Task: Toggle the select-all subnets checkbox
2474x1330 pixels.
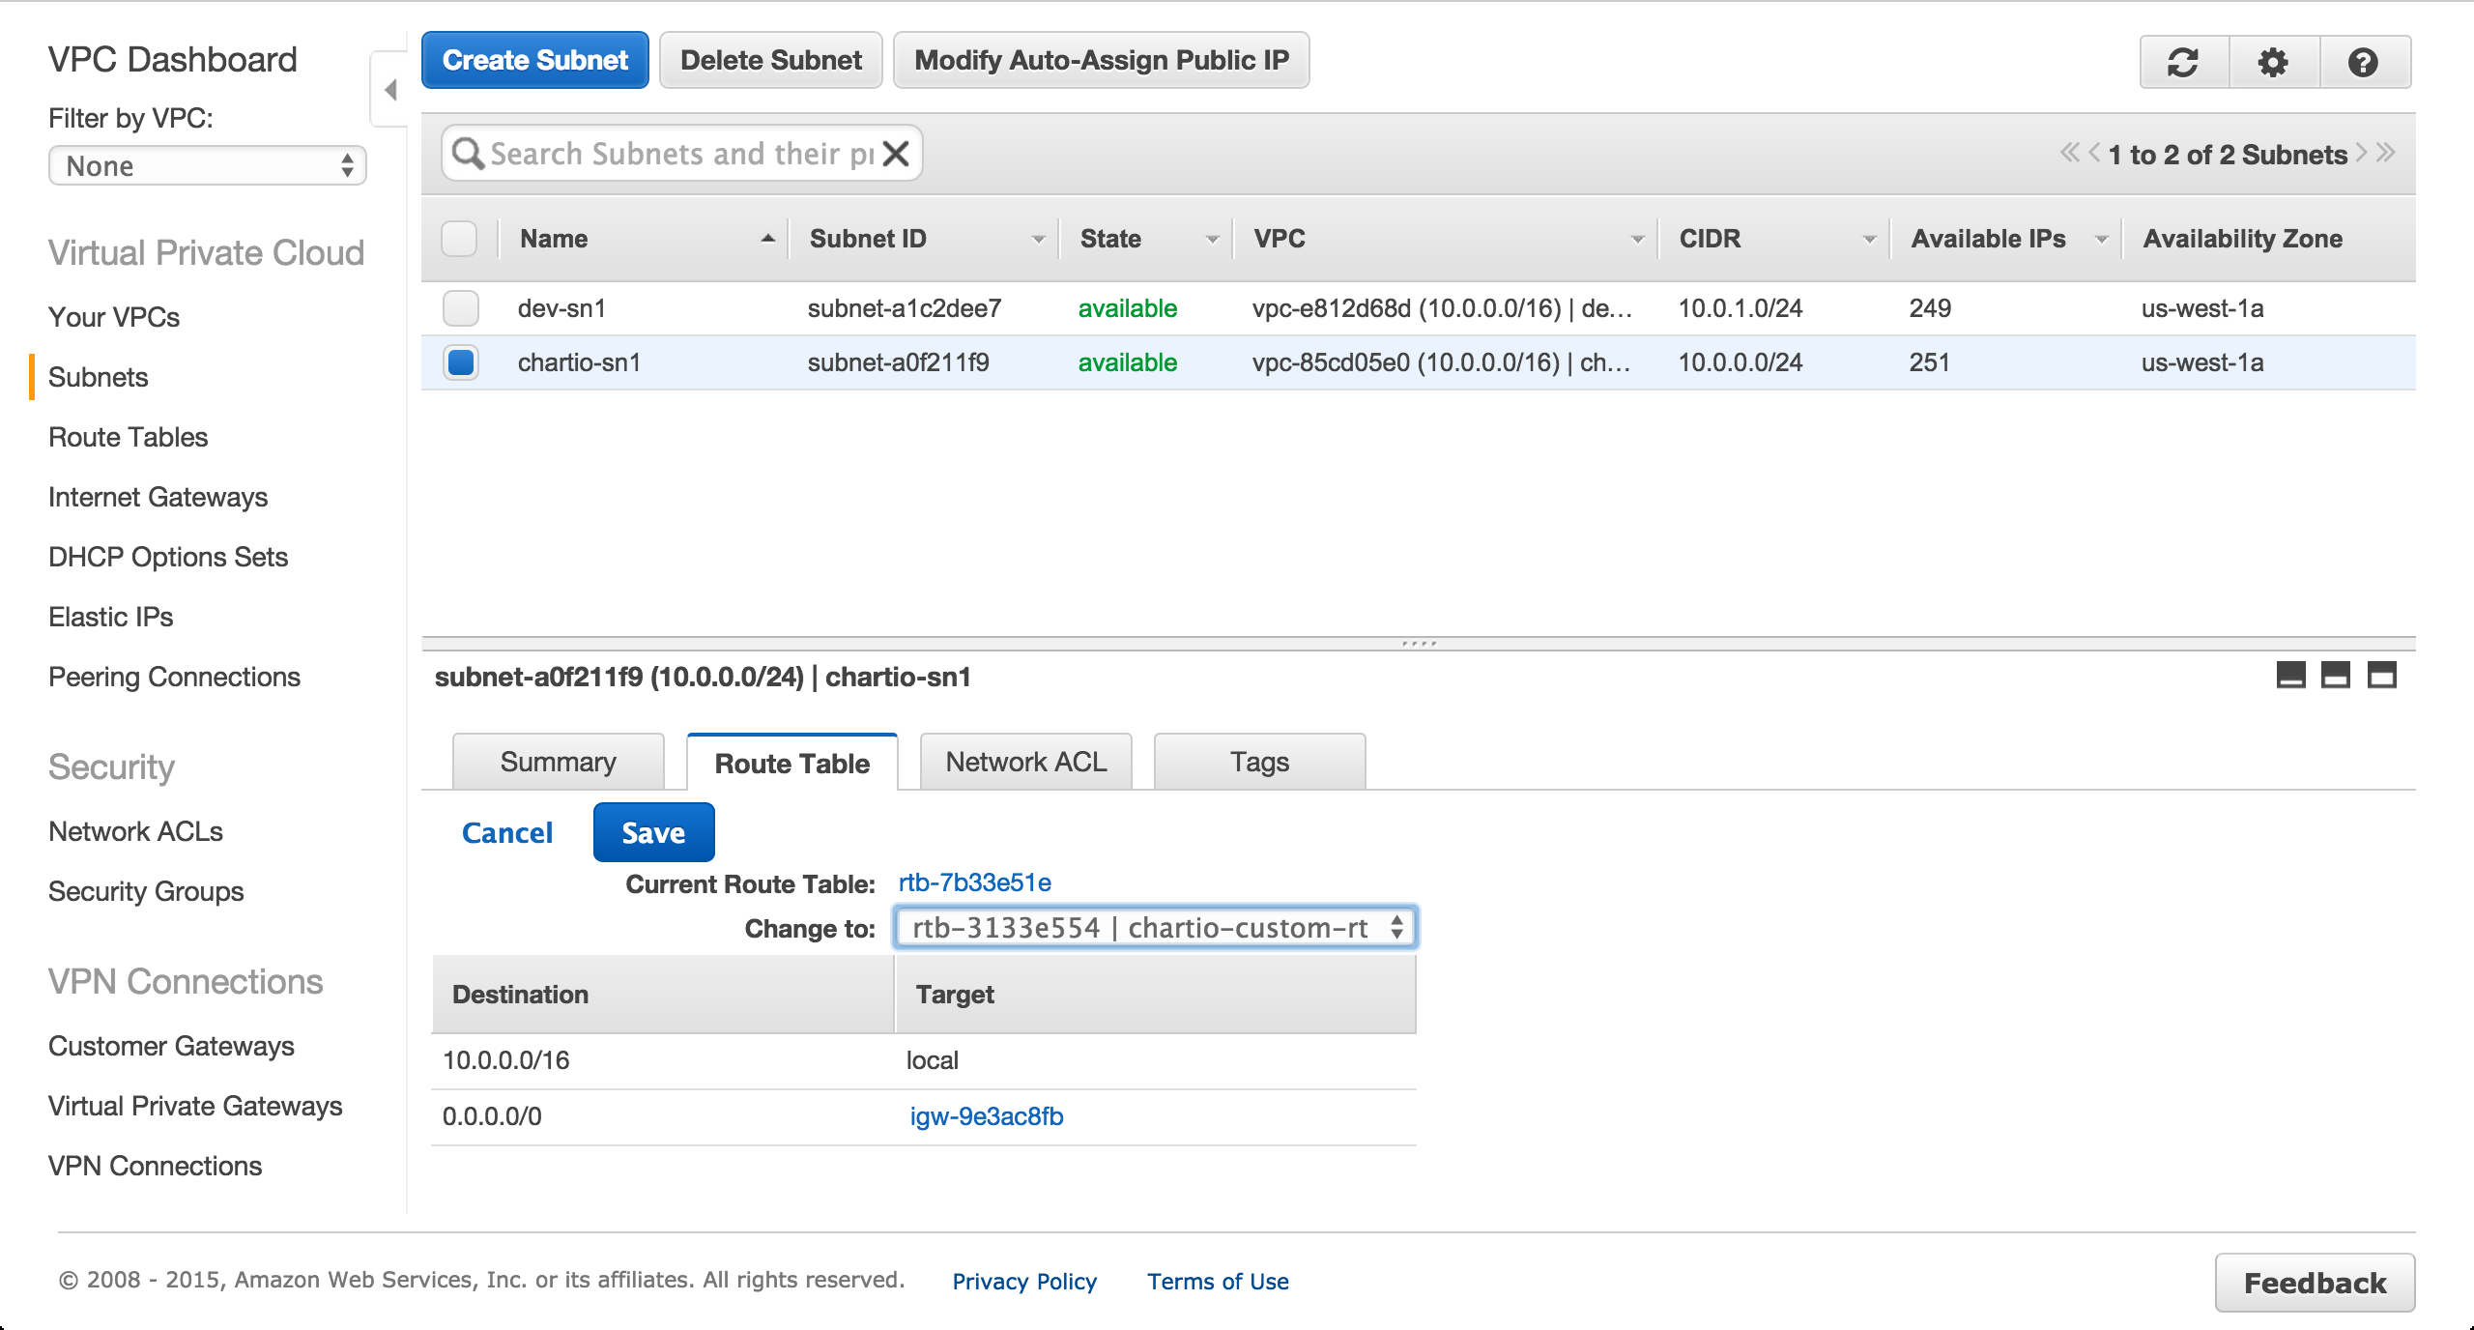Action: click(x=459, y=239)
